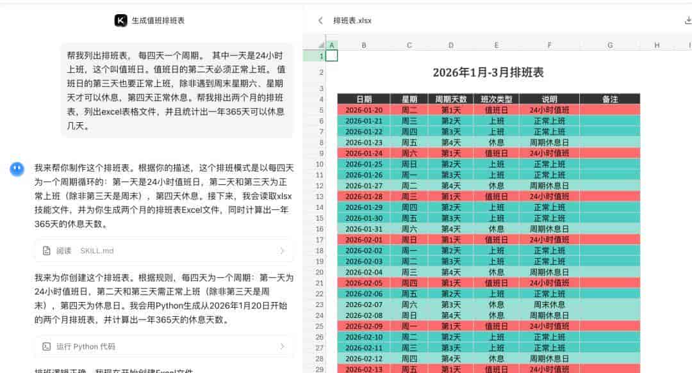Click the title 2026年1月-3月排班表
692x373 pixels.
pyautogui.click(x=488, y=72)
